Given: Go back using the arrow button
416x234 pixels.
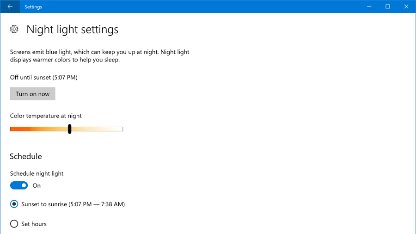Looking at the screenshot, I should 10,6.
